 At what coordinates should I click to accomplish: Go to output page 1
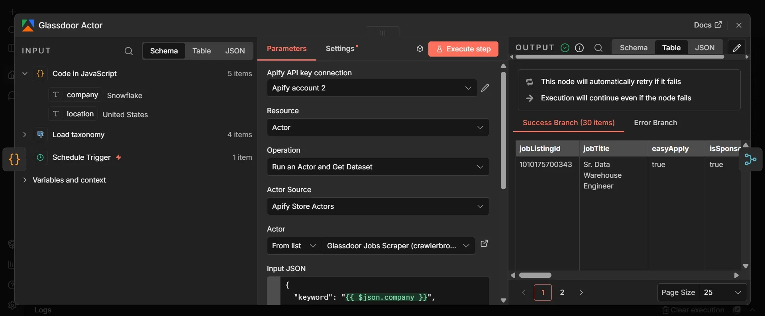pos(543,292)
